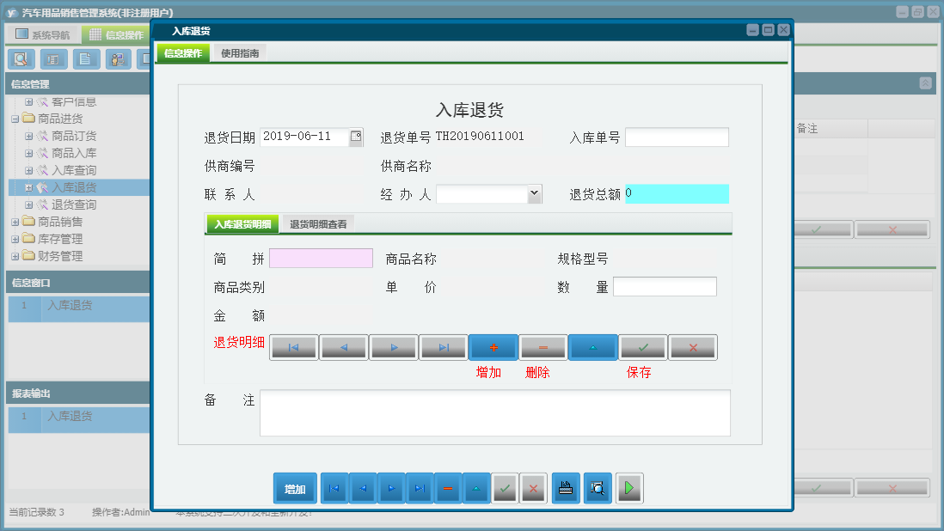944x531 pixels.
Task: Click the search icon in main toolbar
Action: [x=21, y=59]
